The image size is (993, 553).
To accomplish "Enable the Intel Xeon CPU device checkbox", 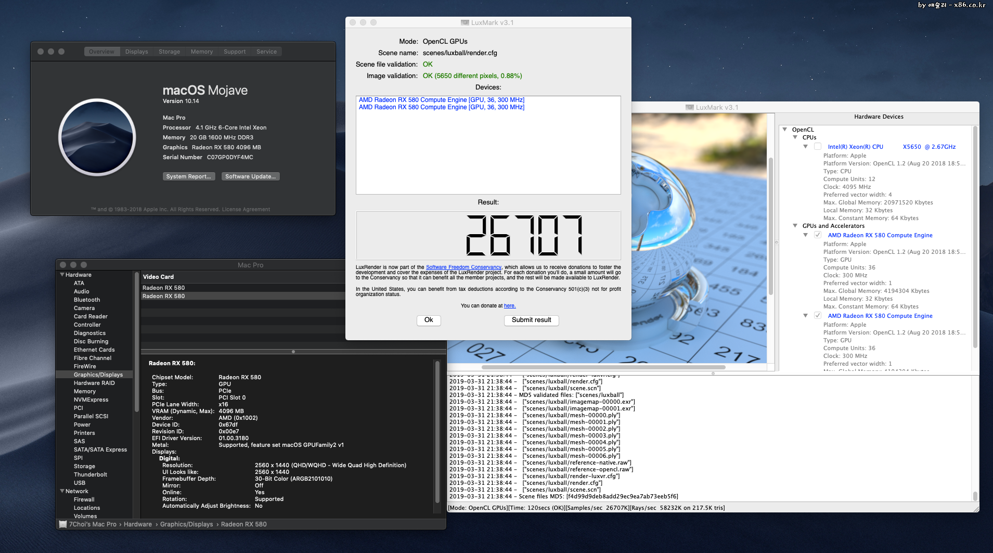I will [818, 147].
